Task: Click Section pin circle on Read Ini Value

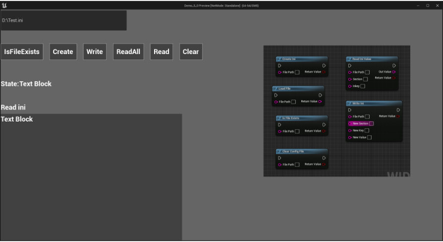Action: coord(350,79)
